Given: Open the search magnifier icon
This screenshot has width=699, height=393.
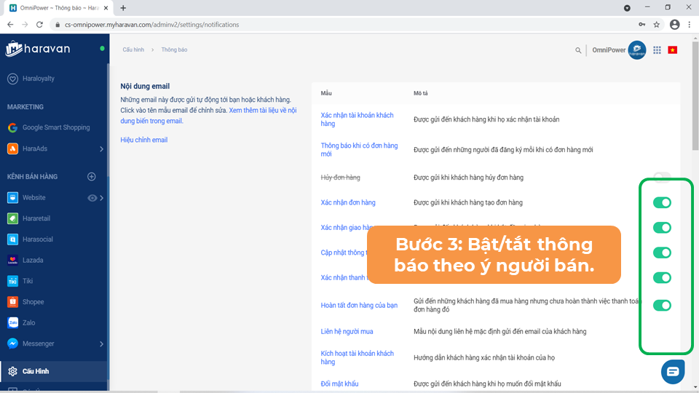Looking at the screenshot, I should coord(579,50).
